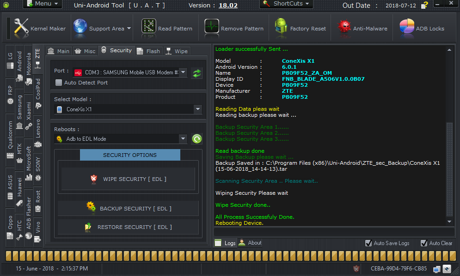This screenshot has height=276, width=460.
Task: Execute the selected reboot mode
Action: 197,138
